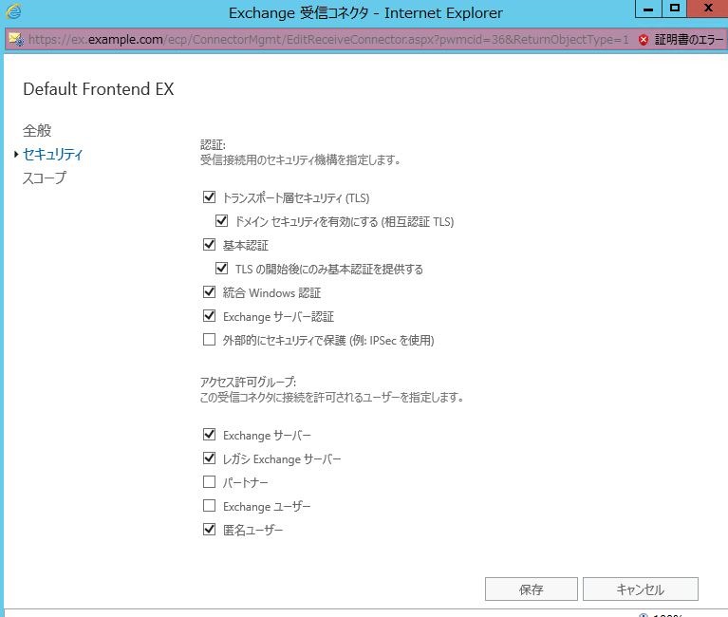Click the キャンセル button
Viewport: 728px width, 617px height.
[641, 589]
